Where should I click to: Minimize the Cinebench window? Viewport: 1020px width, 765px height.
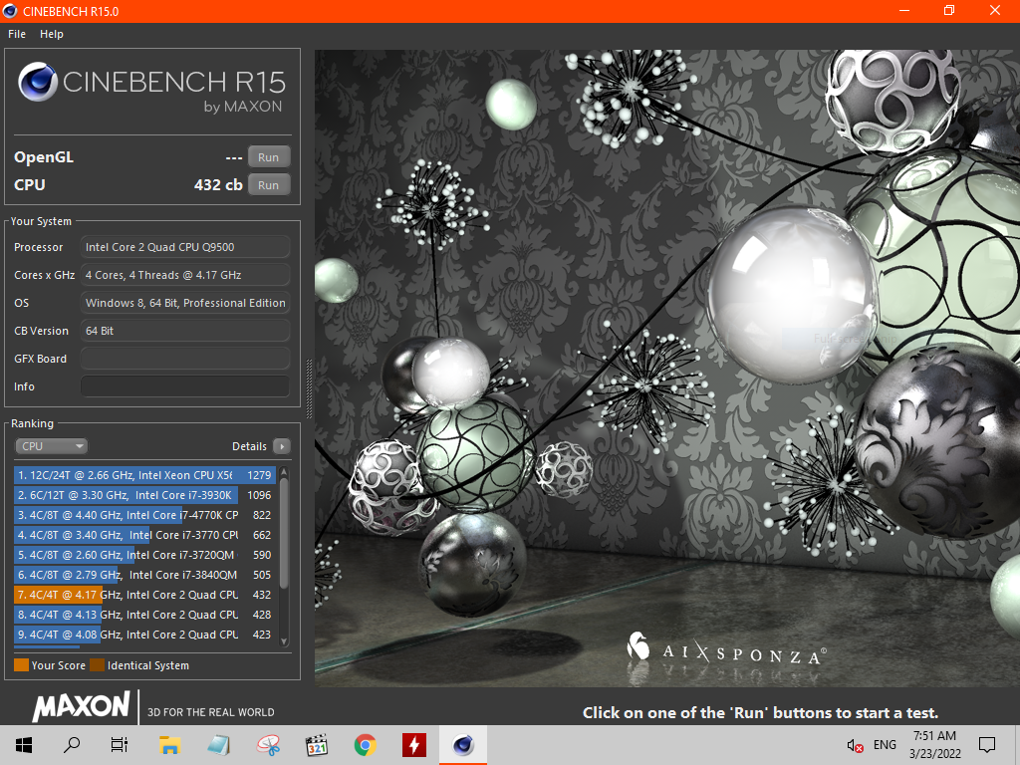[903, 10]
